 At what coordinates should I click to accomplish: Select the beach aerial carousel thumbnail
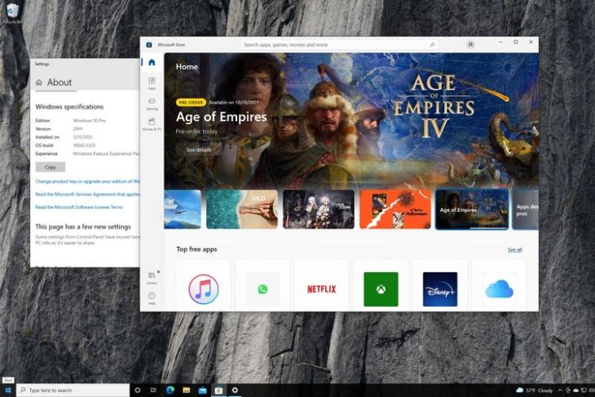(x=242, y=210)
